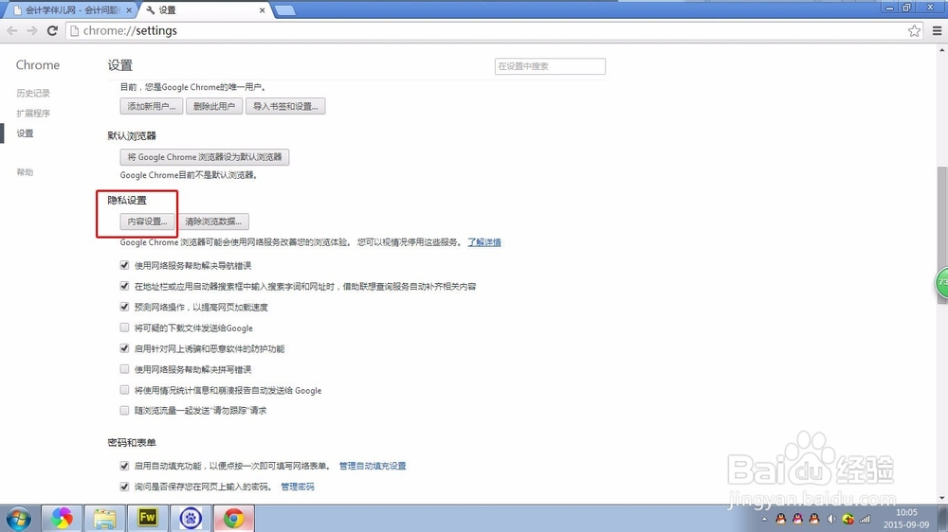
Task: Enable sending suspicious downloads to Google
Action: pyautogui.click(x=124, y=328)
